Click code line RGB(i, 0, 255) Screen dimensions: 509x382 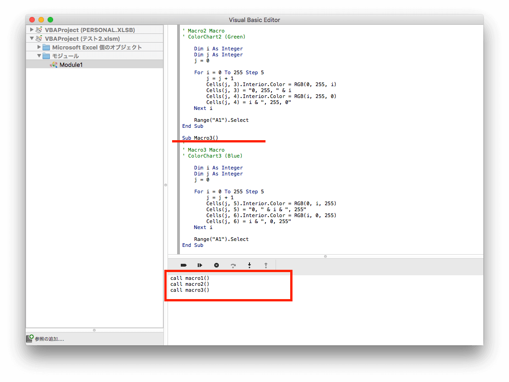pos(271,215)
